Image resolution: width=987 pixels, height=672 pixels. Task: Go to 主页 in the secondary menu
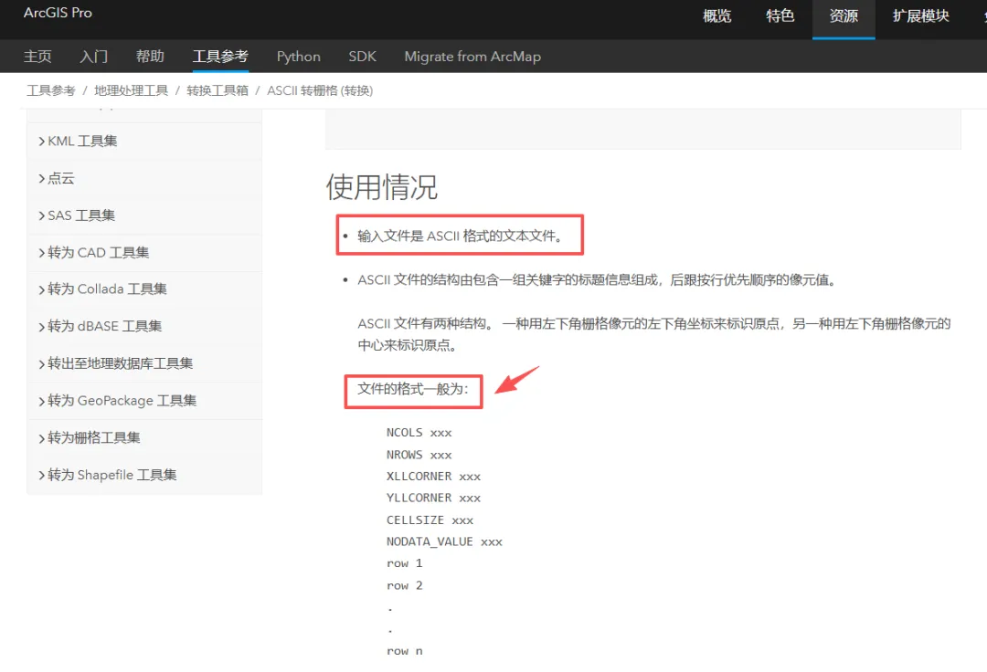pos(37,57)
